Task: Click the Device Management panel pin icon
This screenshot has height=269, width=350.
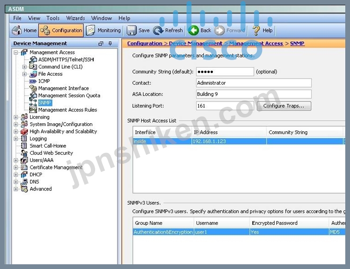Action: (110, 43)
